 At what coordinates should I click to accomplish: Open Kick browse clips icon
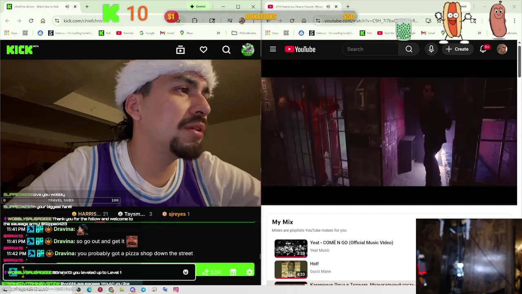coord(180,49)
